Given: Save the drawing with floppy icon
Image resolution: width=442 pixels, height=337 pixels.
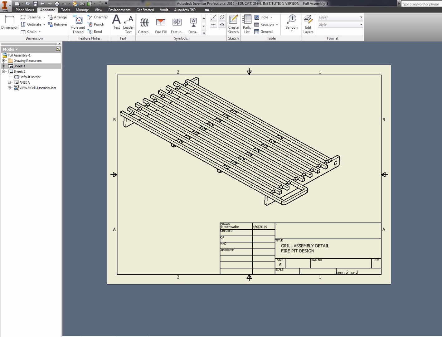Looking at the screenshot, I should tap(35, 3).
